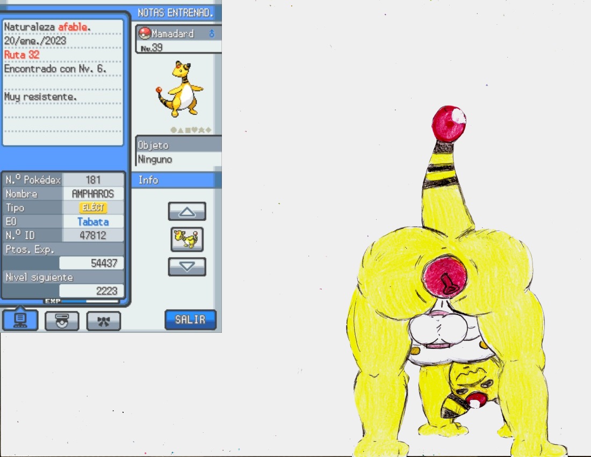This screenshot has height=457, width=591.
Task: Click the next level value 2223
Action: pos(107,291)
